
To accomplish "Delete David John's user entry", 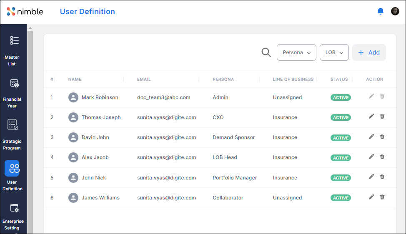I will pos(382,137).
